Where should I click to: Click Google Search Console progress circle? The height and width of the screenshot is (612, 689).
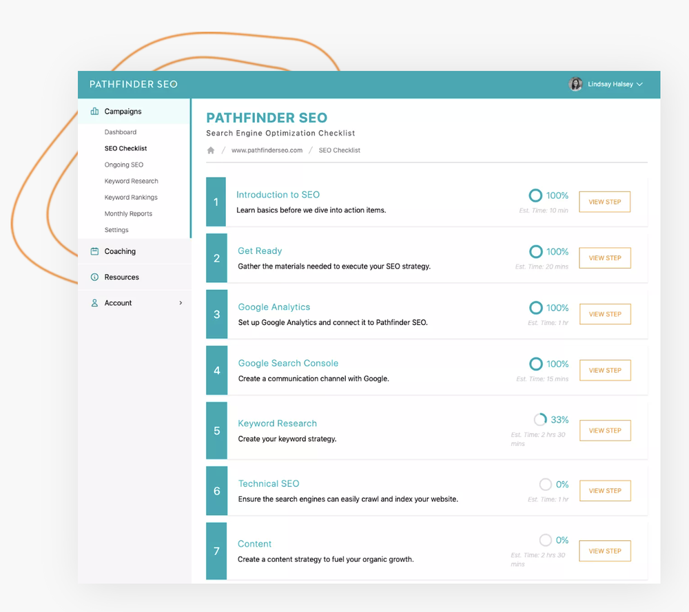tap(535, 364)
